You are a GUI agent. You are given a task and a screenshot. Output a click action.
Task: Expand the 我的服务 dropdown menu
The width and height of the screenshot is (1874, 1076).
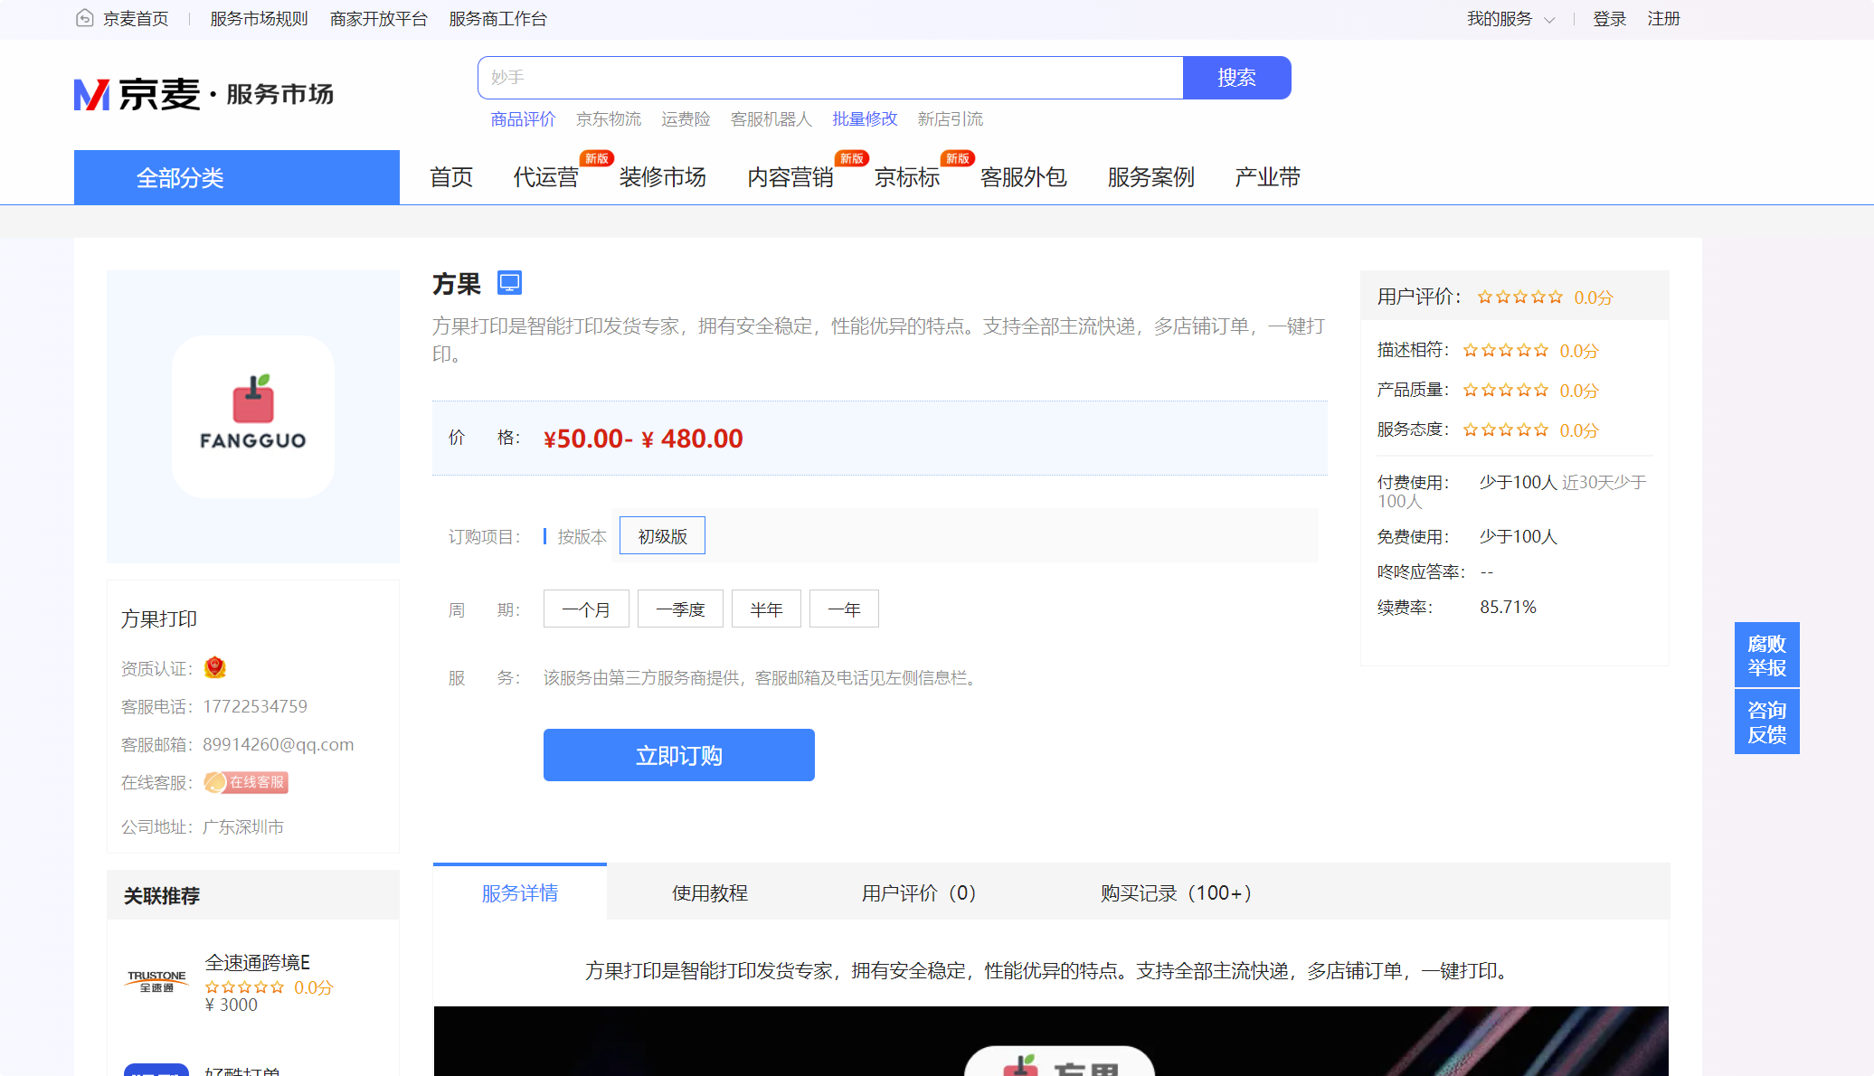click(x=1510, y=19)
